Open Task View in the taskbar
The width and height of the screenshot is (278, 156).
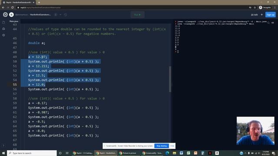pyautogui.click(x=67, y=153)
